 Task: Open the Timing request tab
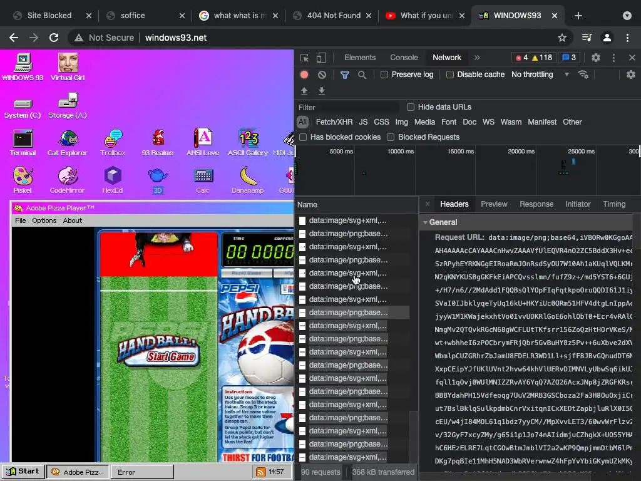(614, 204)
